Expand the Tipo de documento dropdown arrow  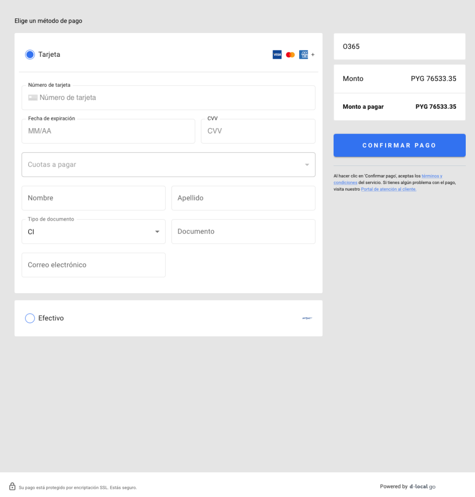157,232
